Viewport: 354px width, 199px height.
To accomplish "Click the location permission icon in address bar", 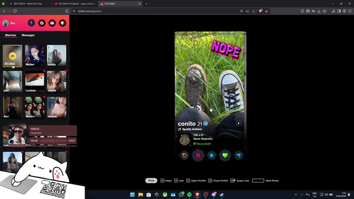I will pyautogui.click(x=241, y=11).
